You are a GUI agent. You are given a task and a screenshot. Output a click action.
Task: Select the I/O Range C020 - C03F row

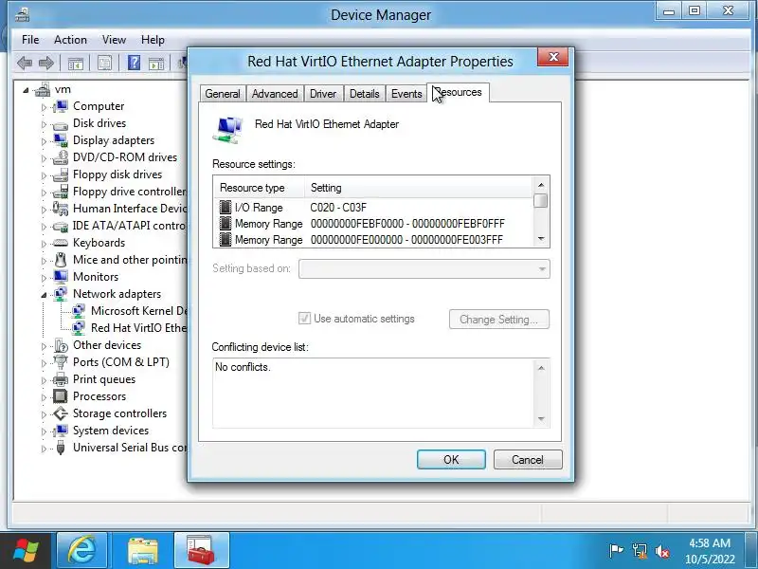[x=373, y=208]
